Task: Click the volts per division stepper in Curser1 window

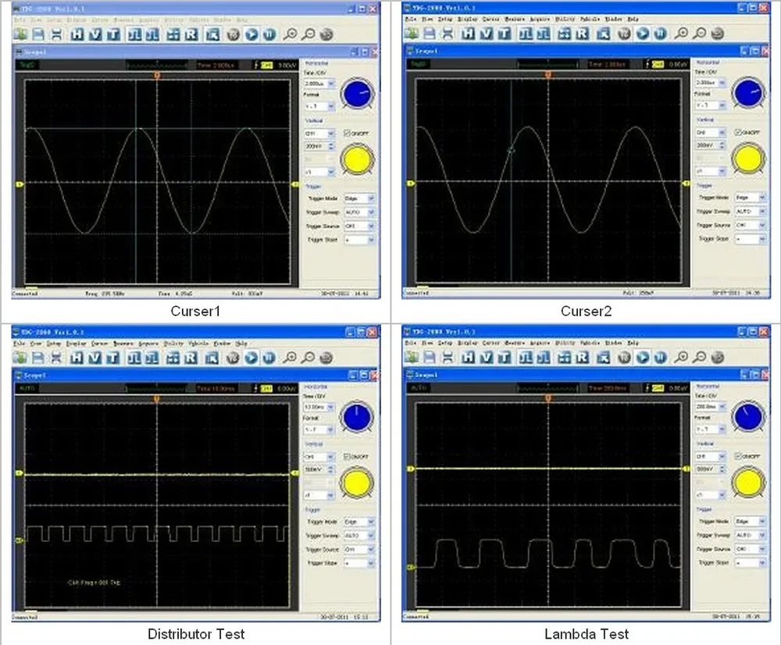Action: (x=331, y=147)
